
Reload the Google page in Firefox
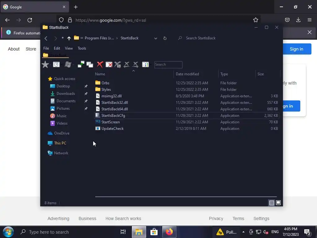point(30,20)
